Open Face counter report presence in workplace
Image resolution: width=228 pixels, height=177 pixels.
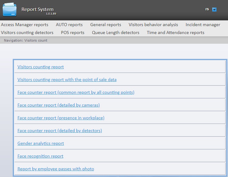[61, 118]
